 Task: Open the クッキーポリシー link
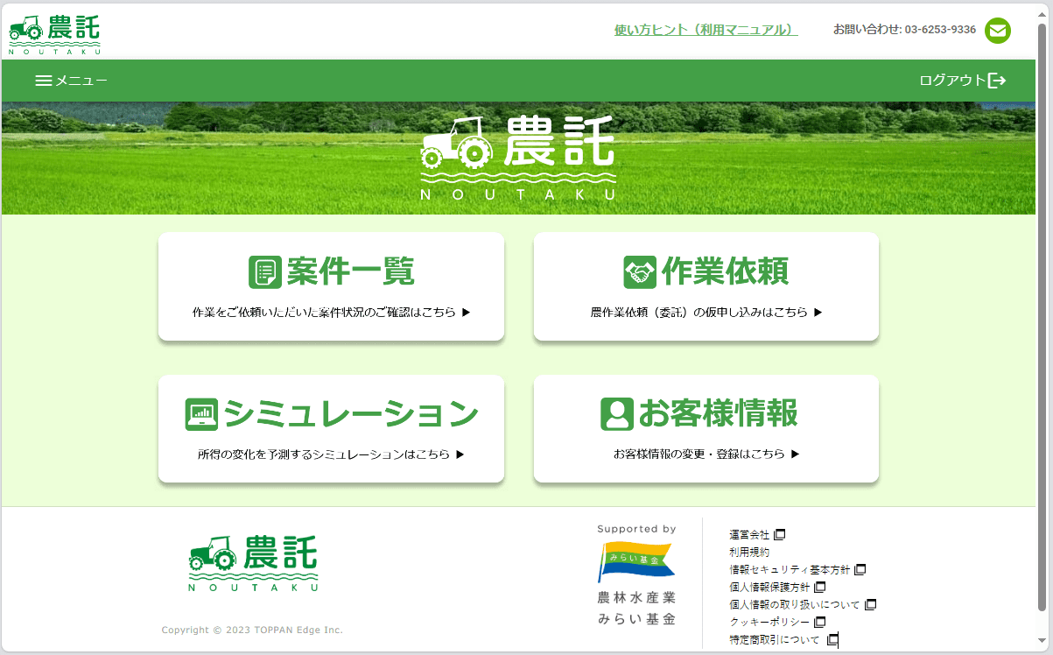(769, 622)
